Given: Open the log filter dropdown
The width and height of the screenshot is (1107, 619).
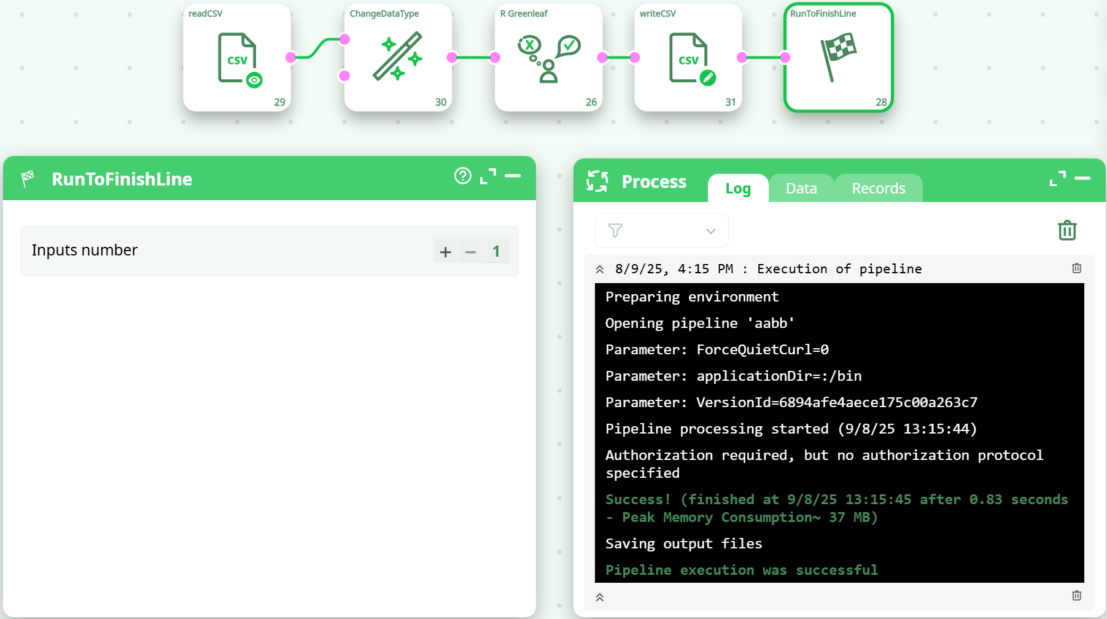Looking at the screenshot, I should (x=661, y=231).
